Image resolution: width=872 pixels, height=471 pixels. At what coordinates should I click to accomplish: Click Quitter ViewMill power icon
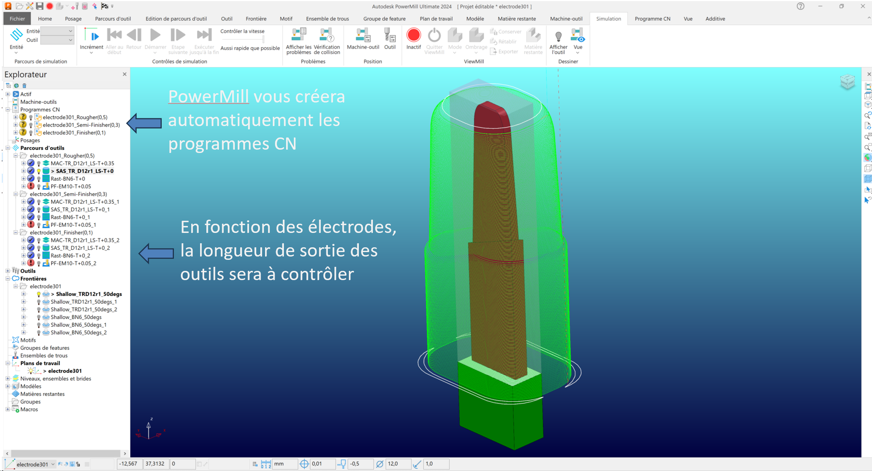coord(434,41)
